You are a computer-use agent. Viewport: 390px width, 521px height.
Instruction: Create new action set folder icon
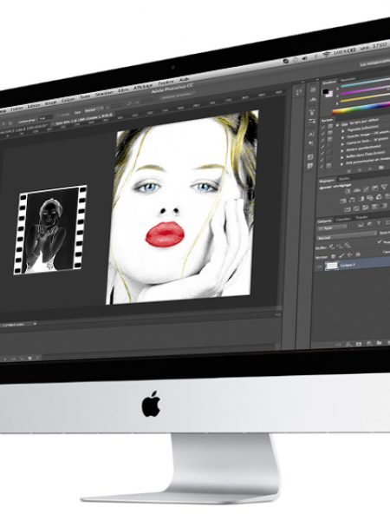coord(381,167)
